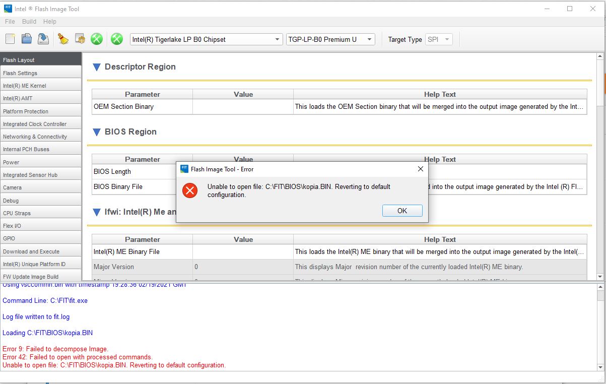Click the Descriptor table Help Text header
The image size is (606, 384).
[x=440, y=94]
